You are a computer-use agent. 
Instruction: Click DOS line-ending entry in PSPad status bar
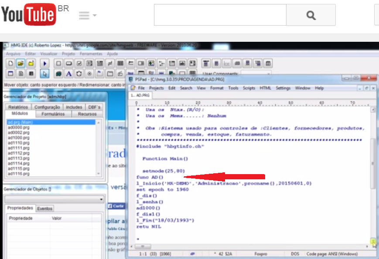pyautogui.click(x=295, y=254)
